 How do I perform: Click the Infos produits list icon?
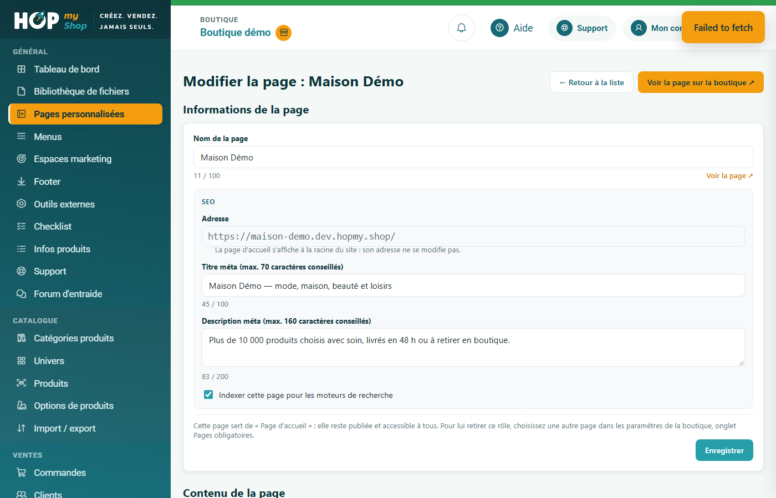click(x=22, y=249)
